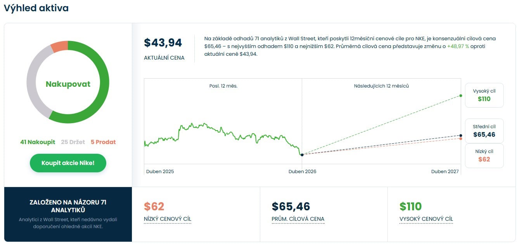Click the green high-target endpoint dot

click(461, 95)
